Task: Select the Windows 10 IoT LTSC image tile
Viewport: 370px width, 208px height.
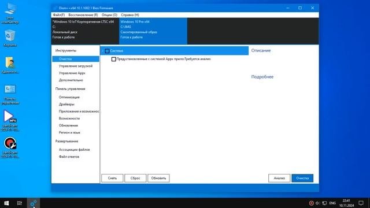Action: point(85,31)
